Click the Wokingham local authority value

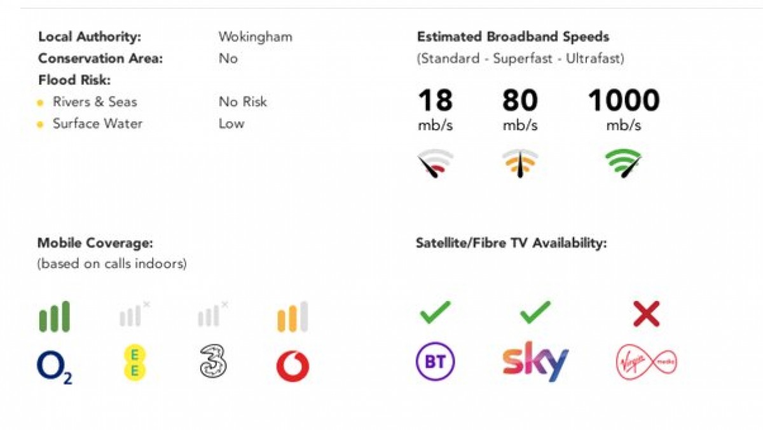[256, 37]
